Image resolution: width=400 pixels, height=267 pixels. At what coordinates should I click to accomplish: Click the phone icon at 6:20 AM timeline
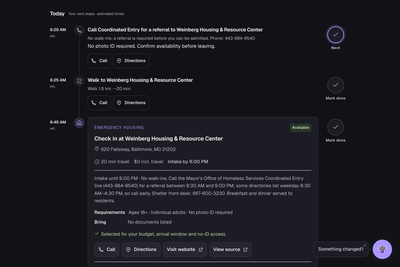pyautogui.click(x=79, y=30)
